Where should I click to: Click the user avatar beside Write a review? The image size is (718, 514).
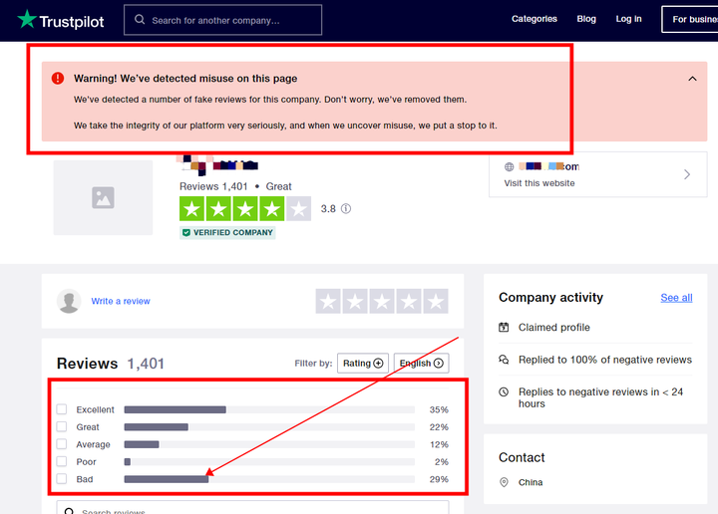69,301
